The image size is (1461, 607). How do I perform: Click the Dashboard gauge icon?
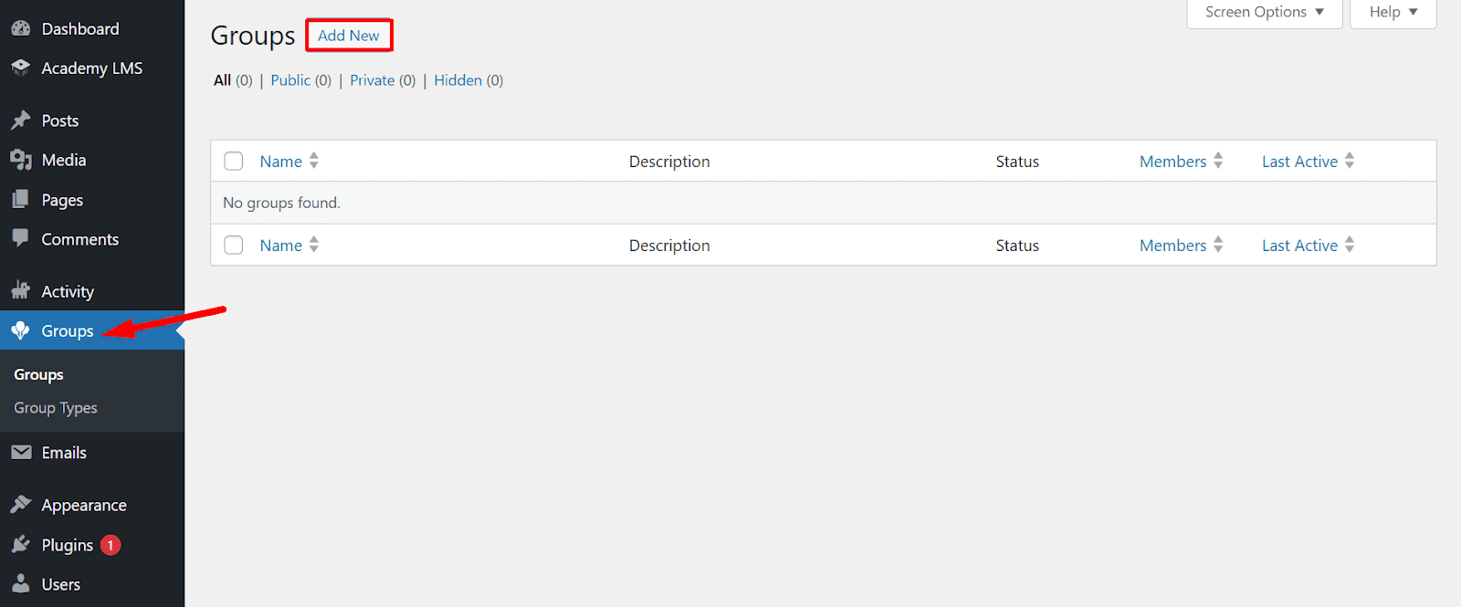click(x=20, y=29)
